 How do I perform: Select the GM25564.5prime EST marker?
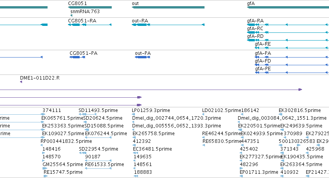click(x=45, y=168)
